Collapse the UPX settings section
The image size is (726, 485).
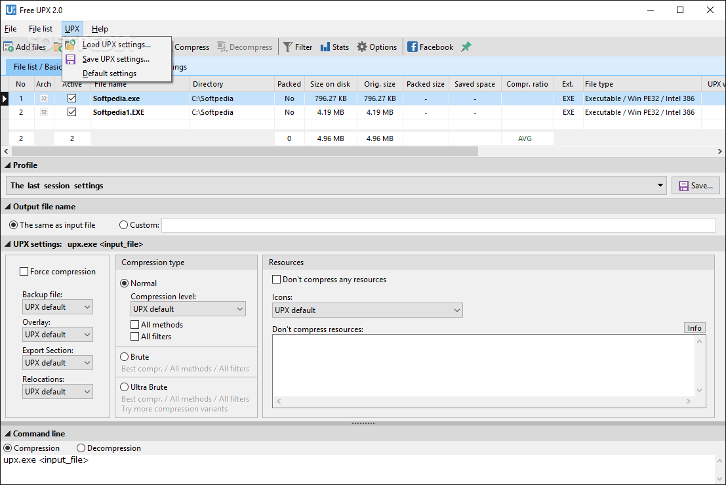[x=7, y=244]
